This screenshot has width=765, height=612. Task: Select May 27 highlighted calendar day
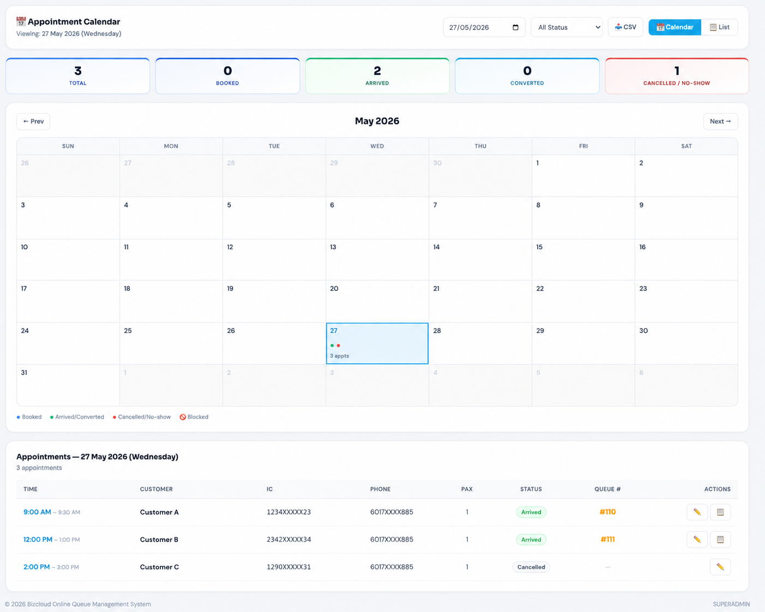(x=377, y=343)
